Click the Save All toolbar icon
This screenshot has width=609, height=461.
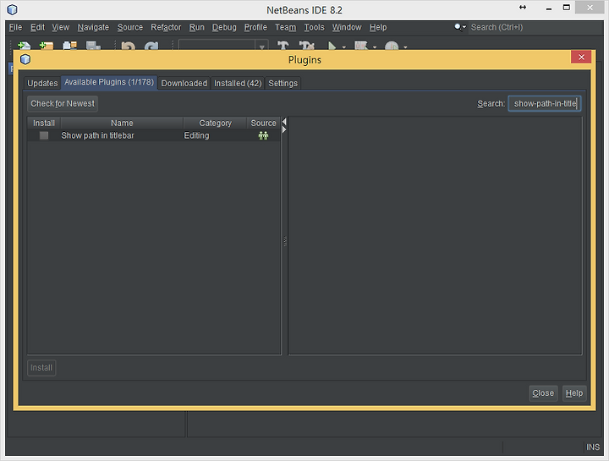[93, 46]
